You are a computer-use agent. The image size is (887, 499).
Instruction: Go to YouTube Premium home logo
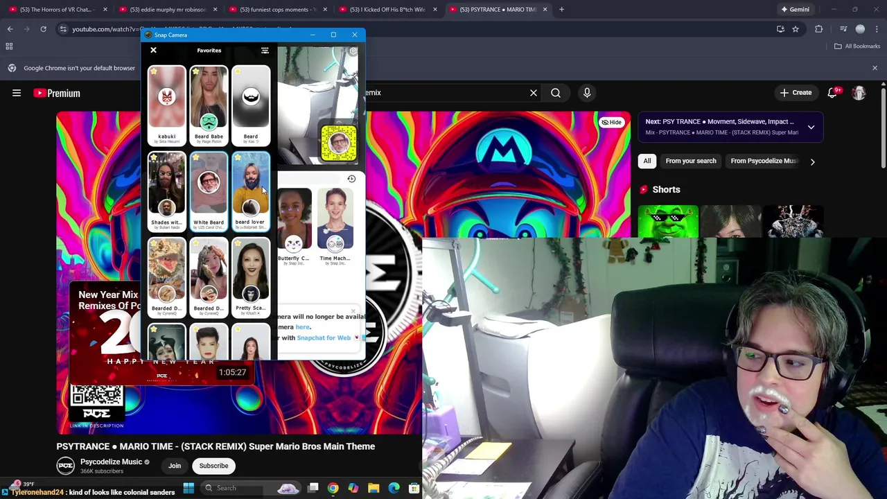click(57, 93)
